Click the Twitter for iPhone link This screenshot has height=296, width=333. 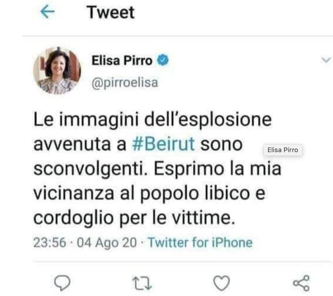[200, 242]
